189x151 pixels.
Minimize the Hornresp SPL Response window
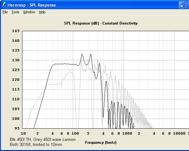click(182, 5)
